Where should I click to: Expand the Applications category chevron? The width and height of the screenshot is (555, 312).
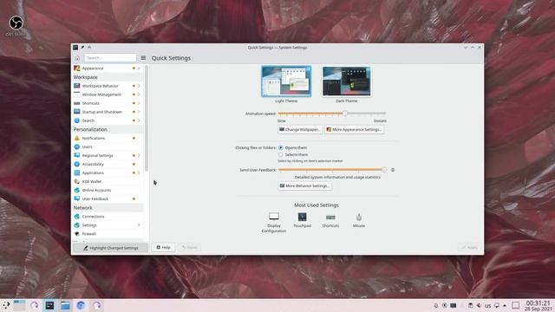[x=139, y=172]
